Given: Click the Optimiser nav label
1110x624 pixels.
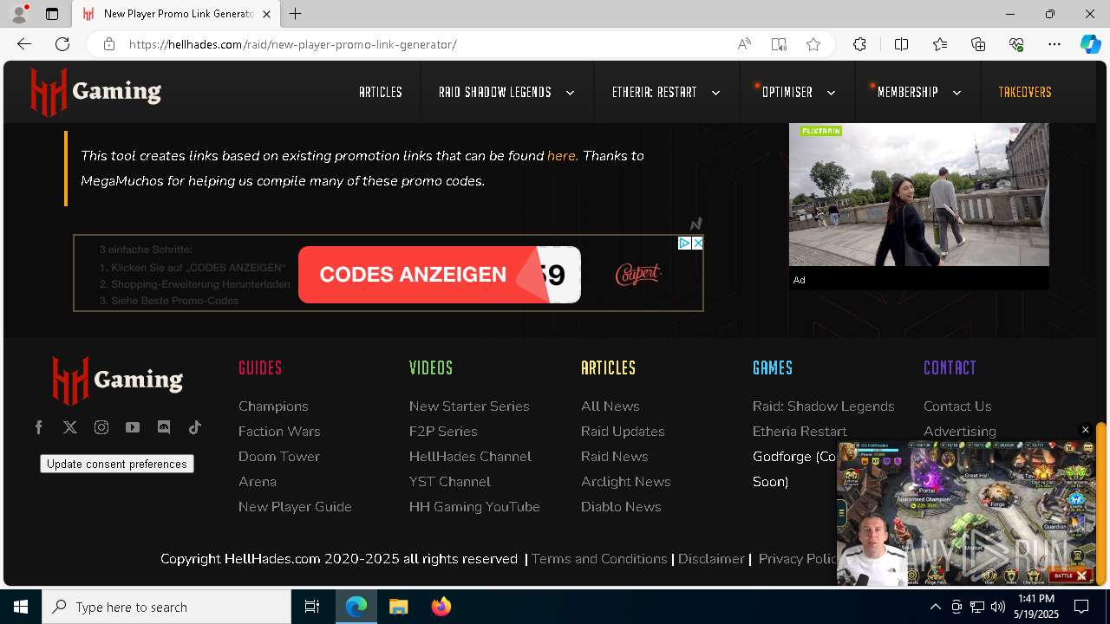Looking at the screenshot, I should [787, 92].
